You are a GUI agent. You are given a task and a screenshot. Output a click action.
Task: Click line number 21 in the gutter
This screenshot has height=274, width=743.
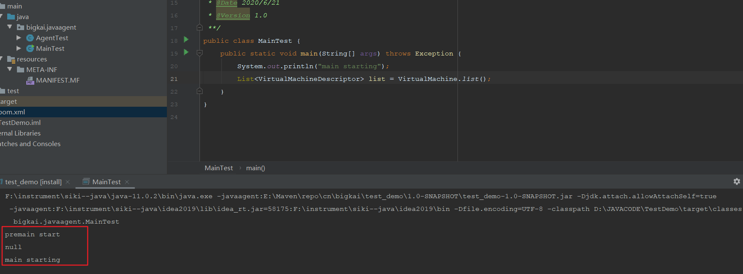click(174, 79)
